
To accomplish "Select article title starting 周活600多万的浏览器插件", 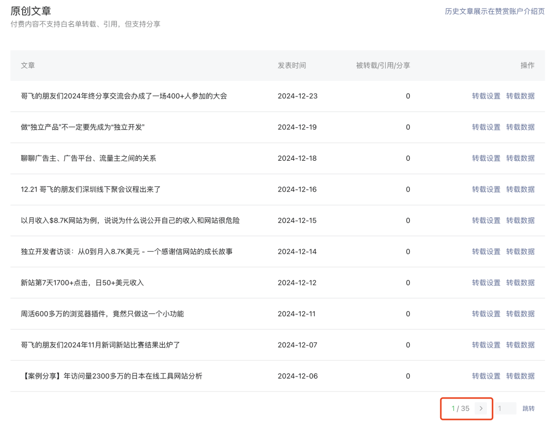I will tap(102, 314).
